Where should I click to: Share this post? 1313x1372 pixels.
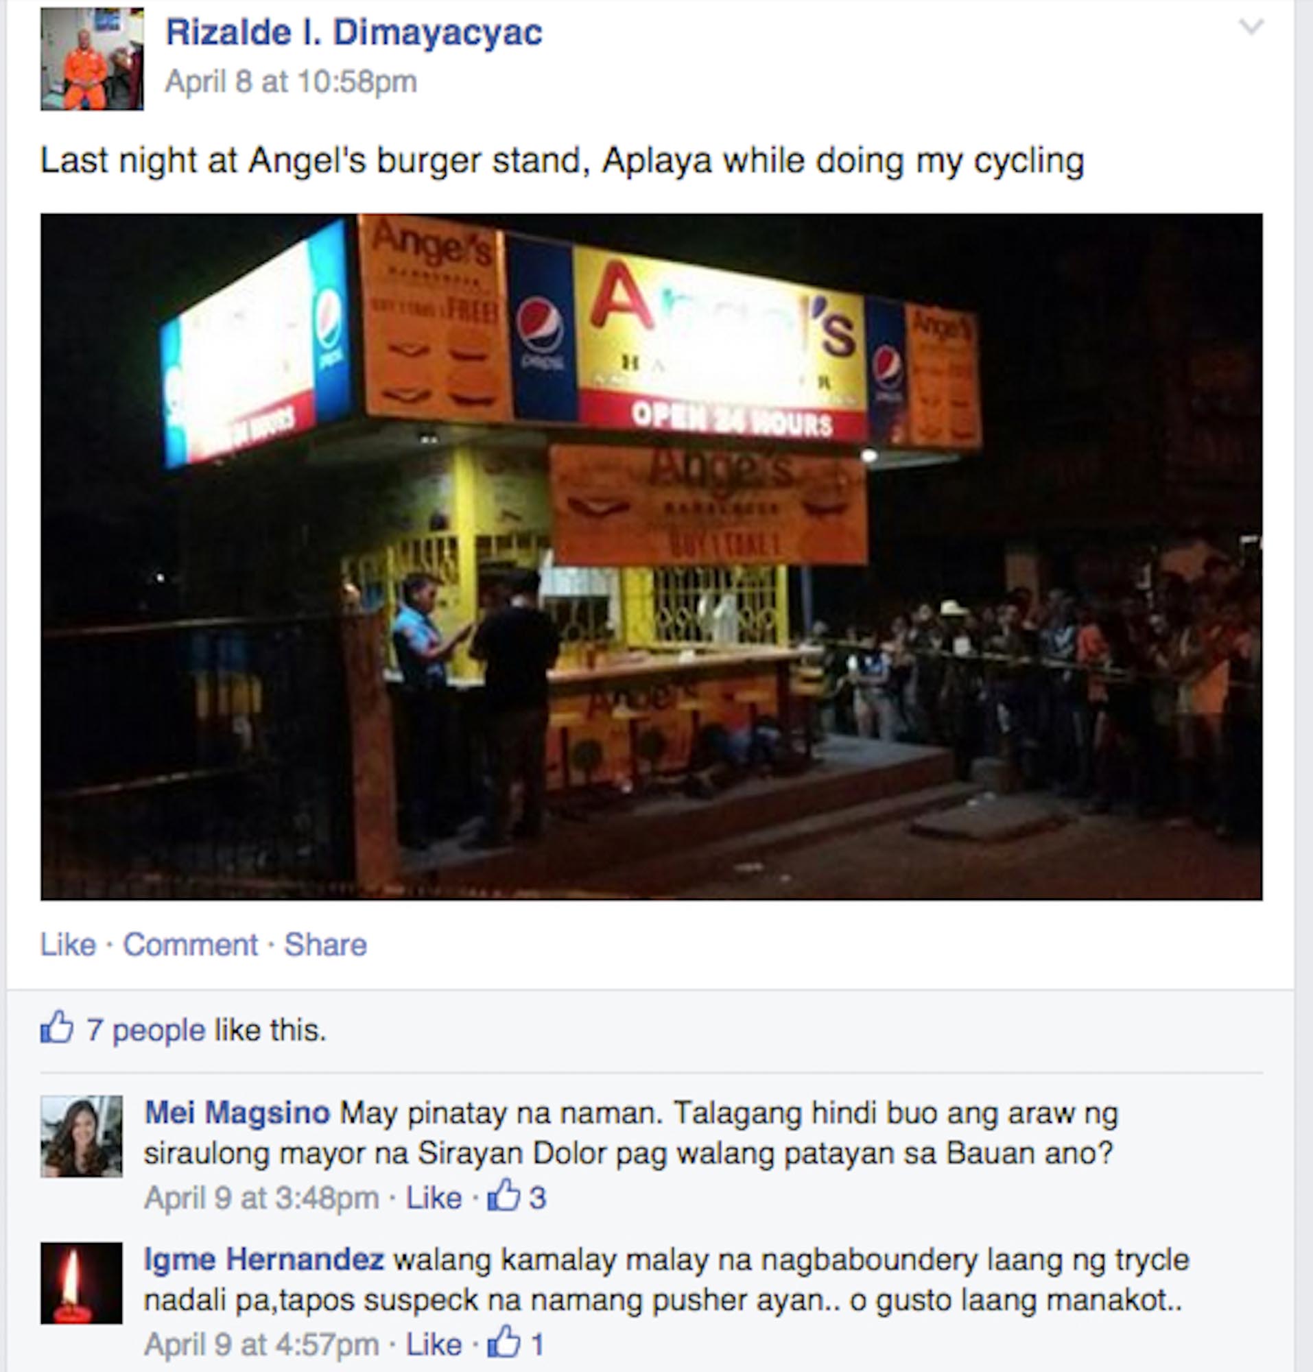(x=325, y=945)
